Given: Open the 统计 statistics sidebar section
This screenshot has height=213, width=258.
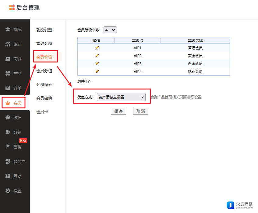Looking at the screenshot, I should point(14,44).
